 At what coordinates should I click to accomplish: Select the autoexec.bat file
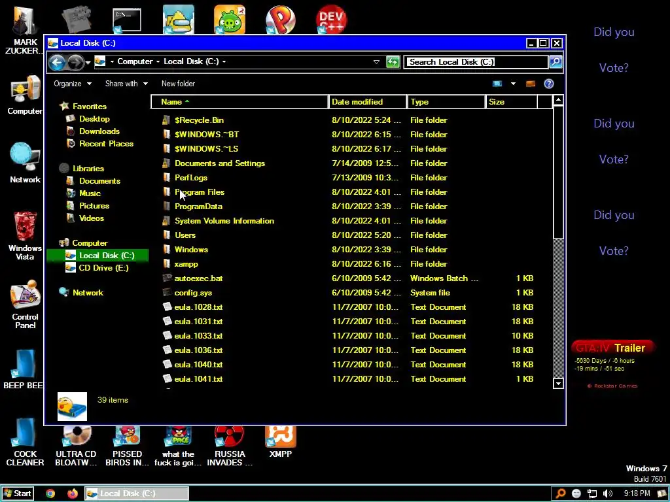[198, 278]
